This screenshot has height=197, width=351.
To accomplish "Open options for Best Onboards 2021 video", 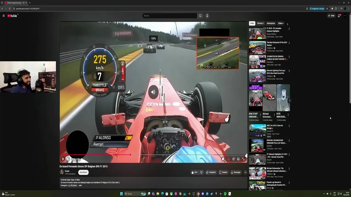I will [x=289, y=43].
